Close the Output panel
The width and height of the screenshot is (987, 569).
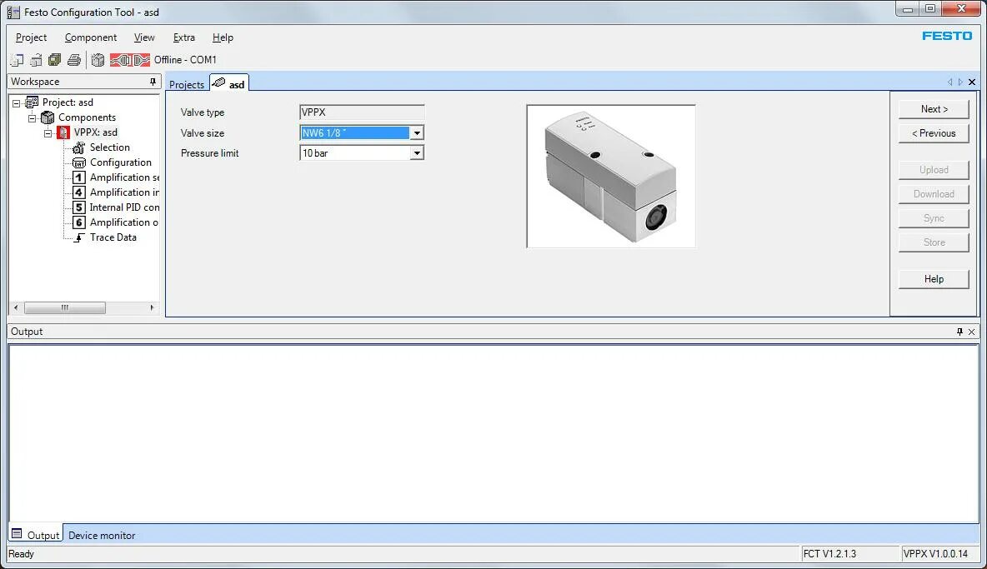(972, 332)
